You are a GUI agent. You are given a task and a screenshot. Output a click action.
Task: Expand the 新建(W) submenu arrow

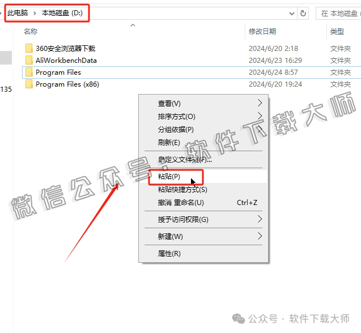click(x=260, y=236)
